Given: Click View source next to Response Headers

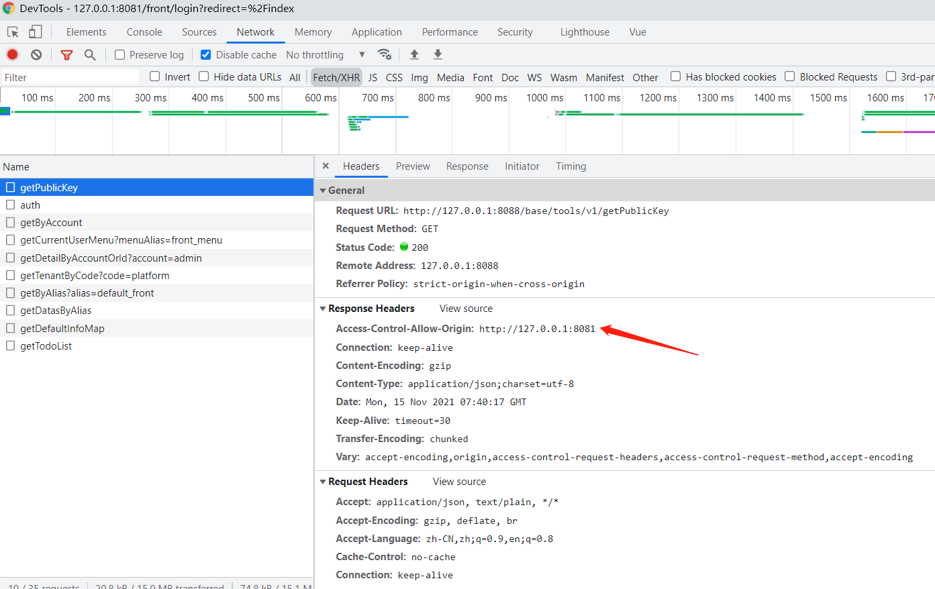Looking at the screenshot, I should tap(466, 309).
